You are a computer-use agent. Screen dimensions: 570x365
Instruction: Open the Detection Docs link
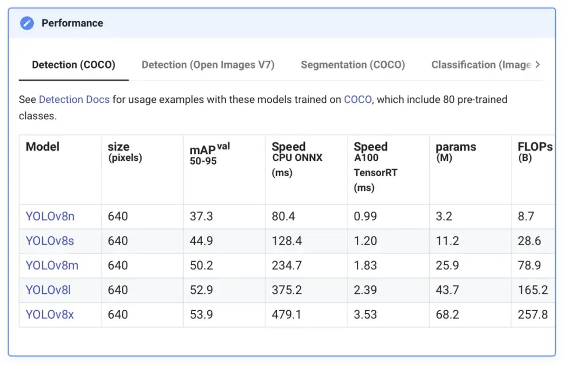pos(74,99)
